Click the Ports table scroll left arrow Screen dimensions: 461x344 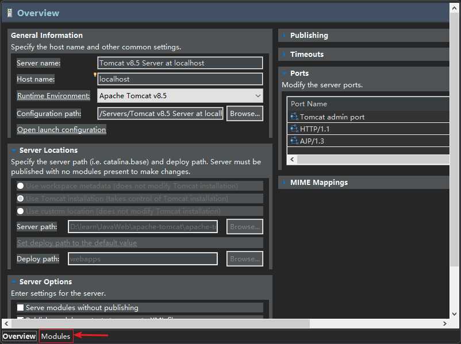(x=292, y=160)
